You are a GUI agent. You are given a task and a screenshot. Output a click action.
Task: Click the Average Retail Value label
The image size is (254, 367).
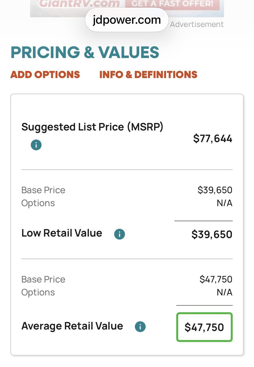click(x=72, y=326)
